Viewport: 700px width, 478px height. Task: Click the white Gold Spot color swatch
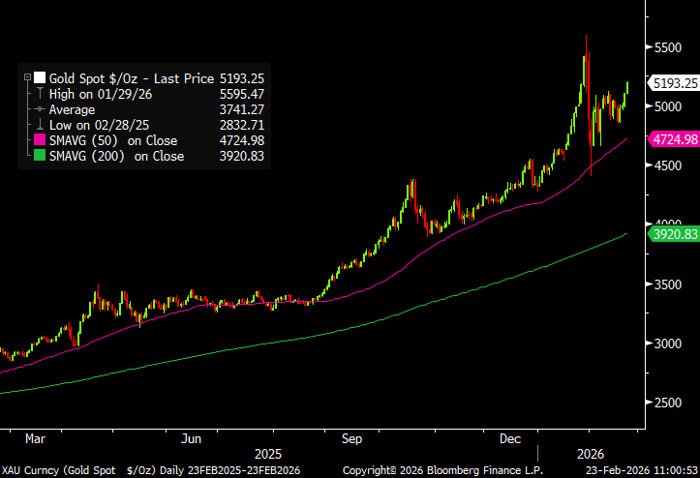(x=40, y=77)
